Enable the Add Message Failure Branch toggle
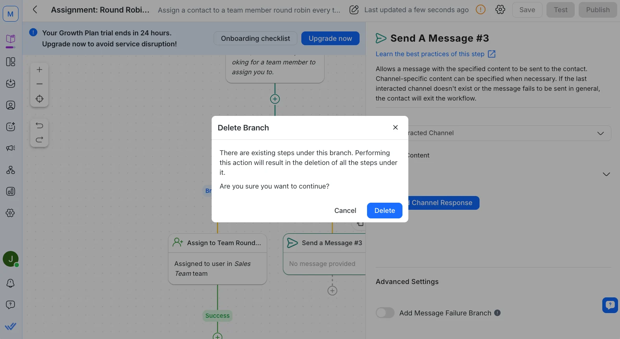Viewport: 620px width, 339px height. [385, 313]
